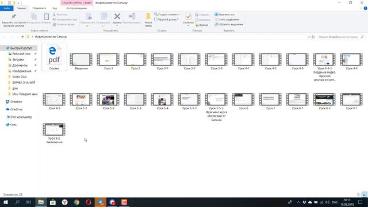The image size is (368, 207).
Task: Click the Delete X icon
Action: coord(117,17)
